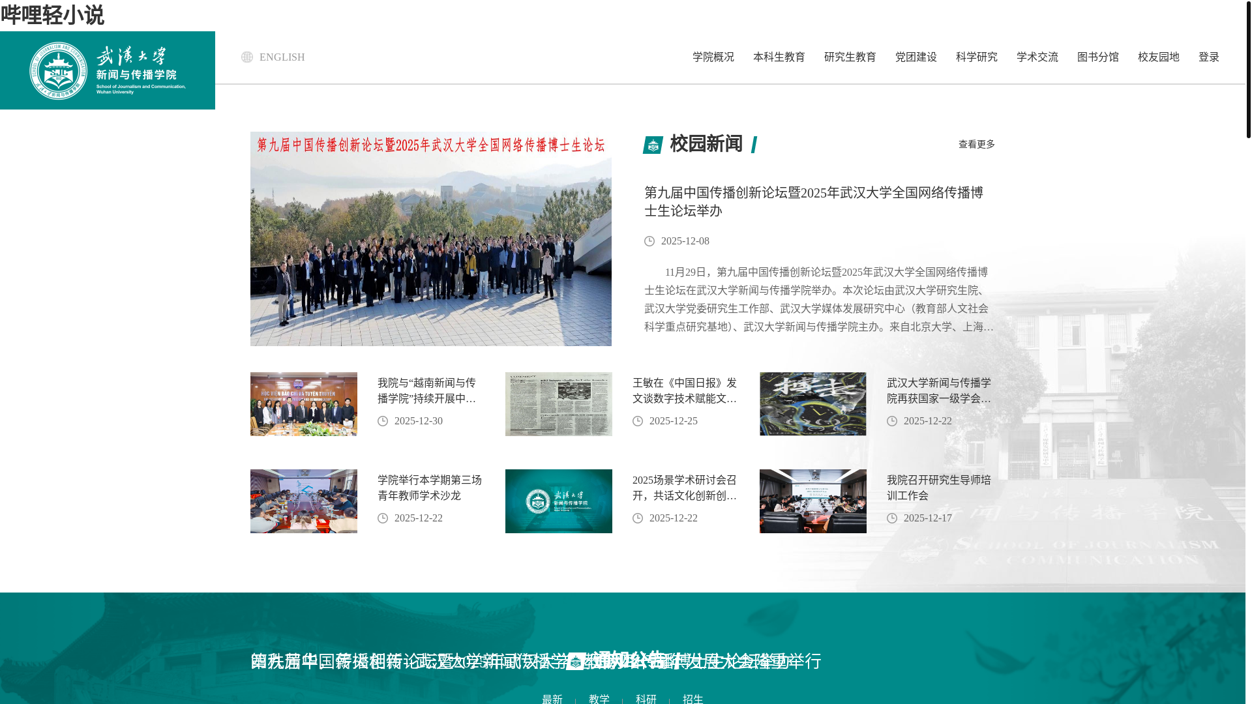
Task: Select the 科研 notice tab
Action: [646, 699]
